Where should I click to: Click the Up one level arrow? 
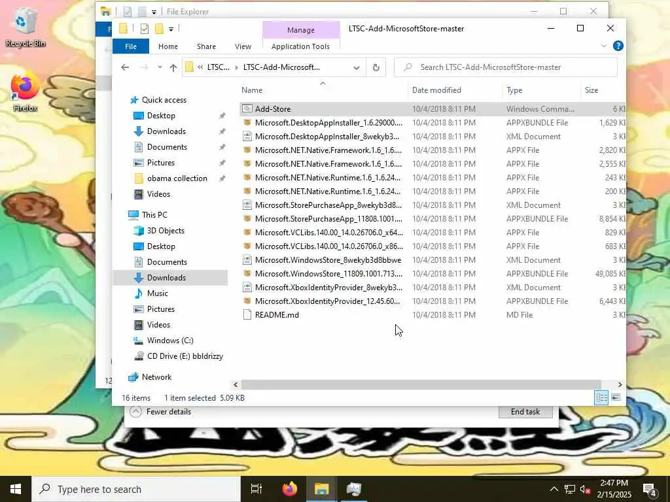coord(173,67)
